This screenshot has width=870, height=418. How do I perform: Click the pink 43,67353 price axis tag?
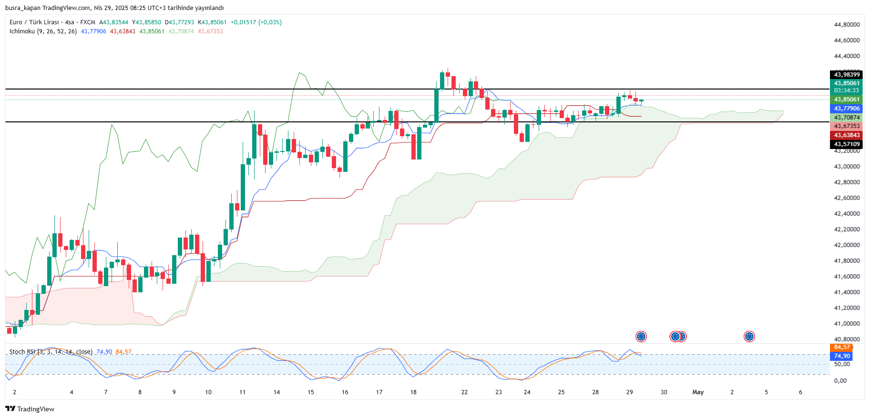point(847,126)
